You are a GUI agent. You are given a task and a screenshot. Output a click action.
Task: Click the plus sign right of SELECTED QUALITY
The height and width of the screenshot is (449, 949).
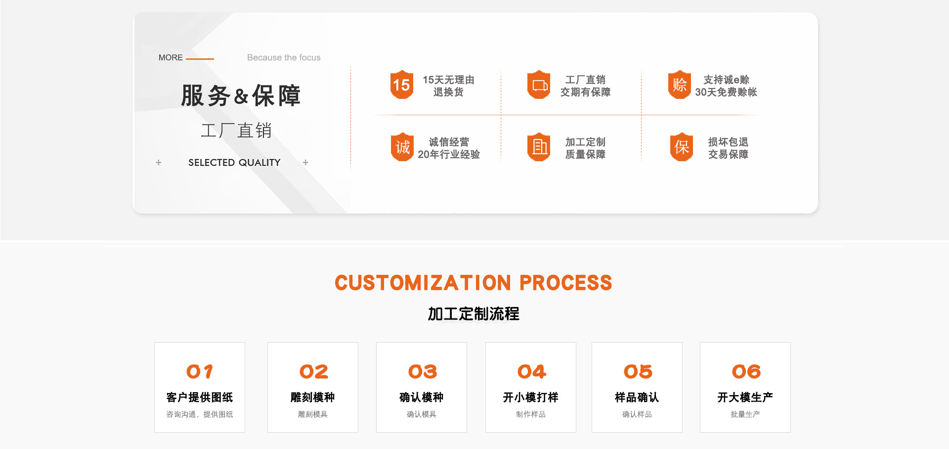click(305, 162)
